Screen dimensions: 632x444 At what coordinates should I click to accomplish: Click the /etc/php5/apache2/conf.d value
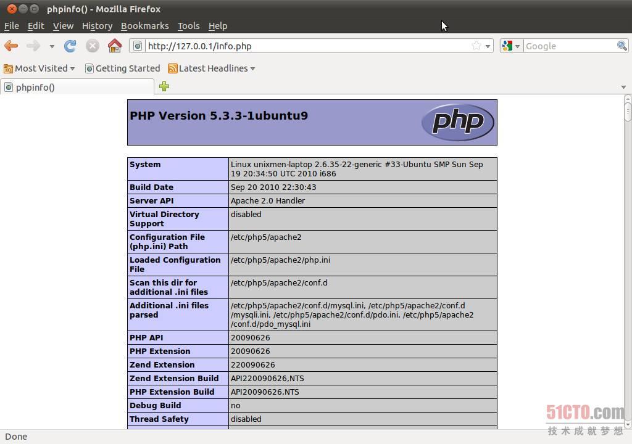pyautogui.click(x=279, y=283)
